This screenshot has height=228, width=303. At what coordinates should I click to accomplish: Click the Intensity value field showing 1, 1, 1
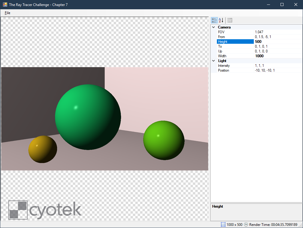[x=270, y=65]
